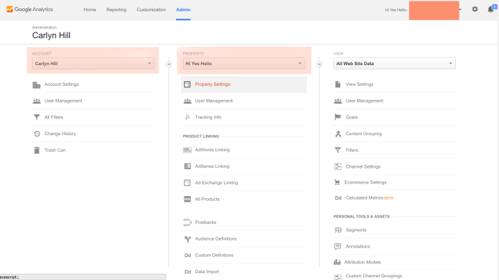Open Custom Channel Groupings
The image size is (499, 280).
[x=374, y=276]
